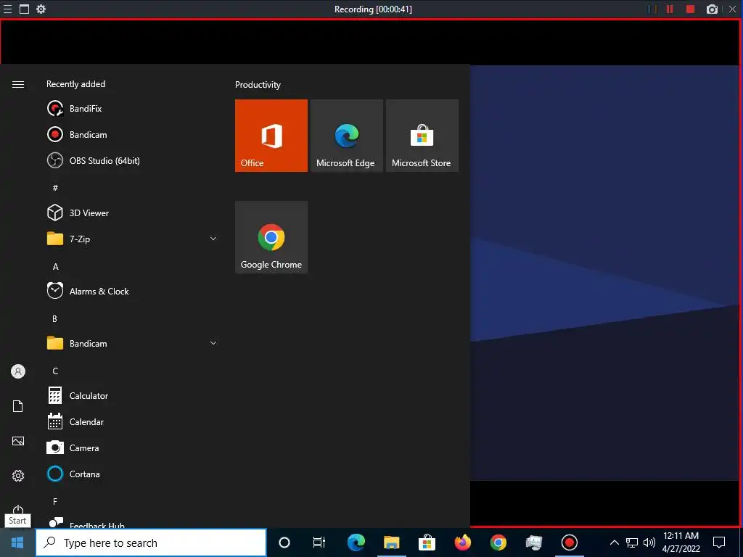
Task: Open system app icon next to Chrome on taskbar
Action: [x=533, y=542]
